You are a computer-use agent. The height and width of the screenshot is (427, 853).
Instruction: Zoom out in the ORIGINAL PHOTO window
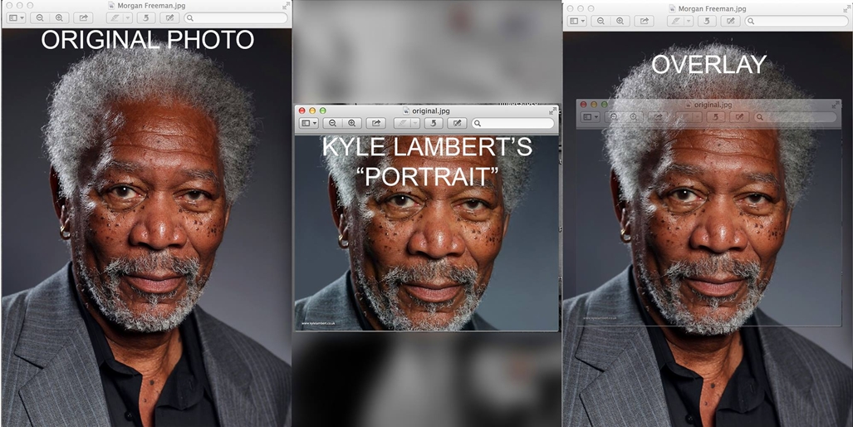pyautogui.click(x=40, y=17)
